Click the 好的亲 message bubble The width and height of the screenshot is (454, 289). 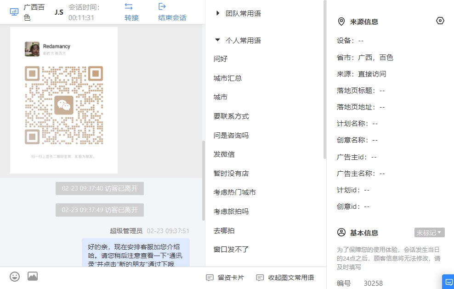click(136, 252)
